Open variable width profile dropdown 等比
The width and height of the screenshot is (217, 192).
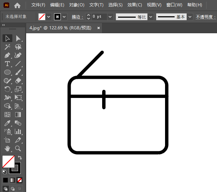click(151, 17)
